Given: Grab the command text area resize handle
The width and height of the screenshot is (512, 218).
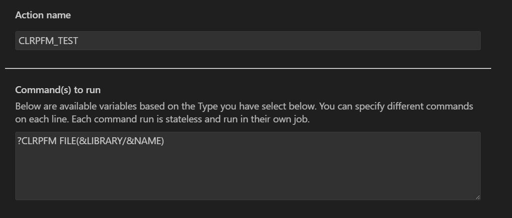Looking at the screenshot, I should pyautogui.click(x=477, y=197).
